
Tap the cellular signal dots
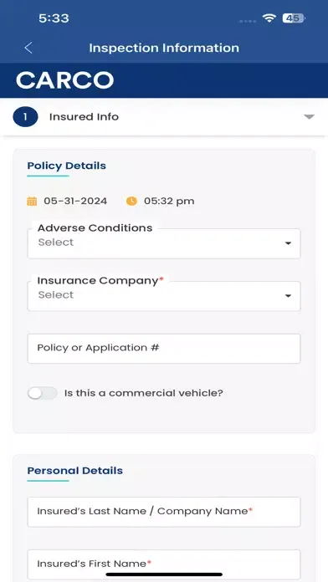coord(248,21)
